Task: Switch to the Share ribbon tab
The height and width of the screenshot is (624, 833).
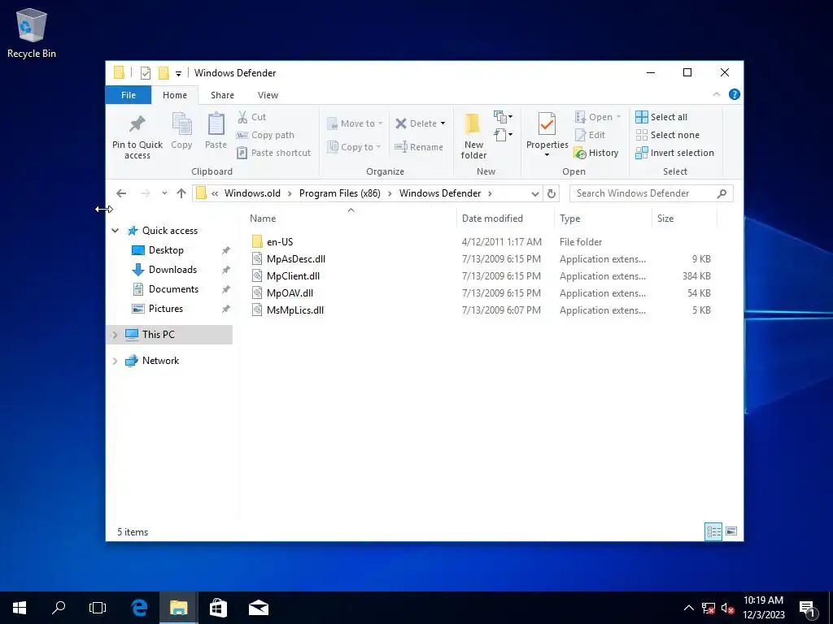Action: [x=222, y=95]
